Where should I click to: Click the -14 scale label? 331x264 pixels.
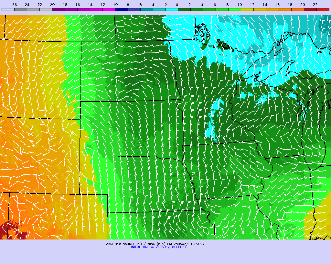pyautogui.click(x=89, y=5)
